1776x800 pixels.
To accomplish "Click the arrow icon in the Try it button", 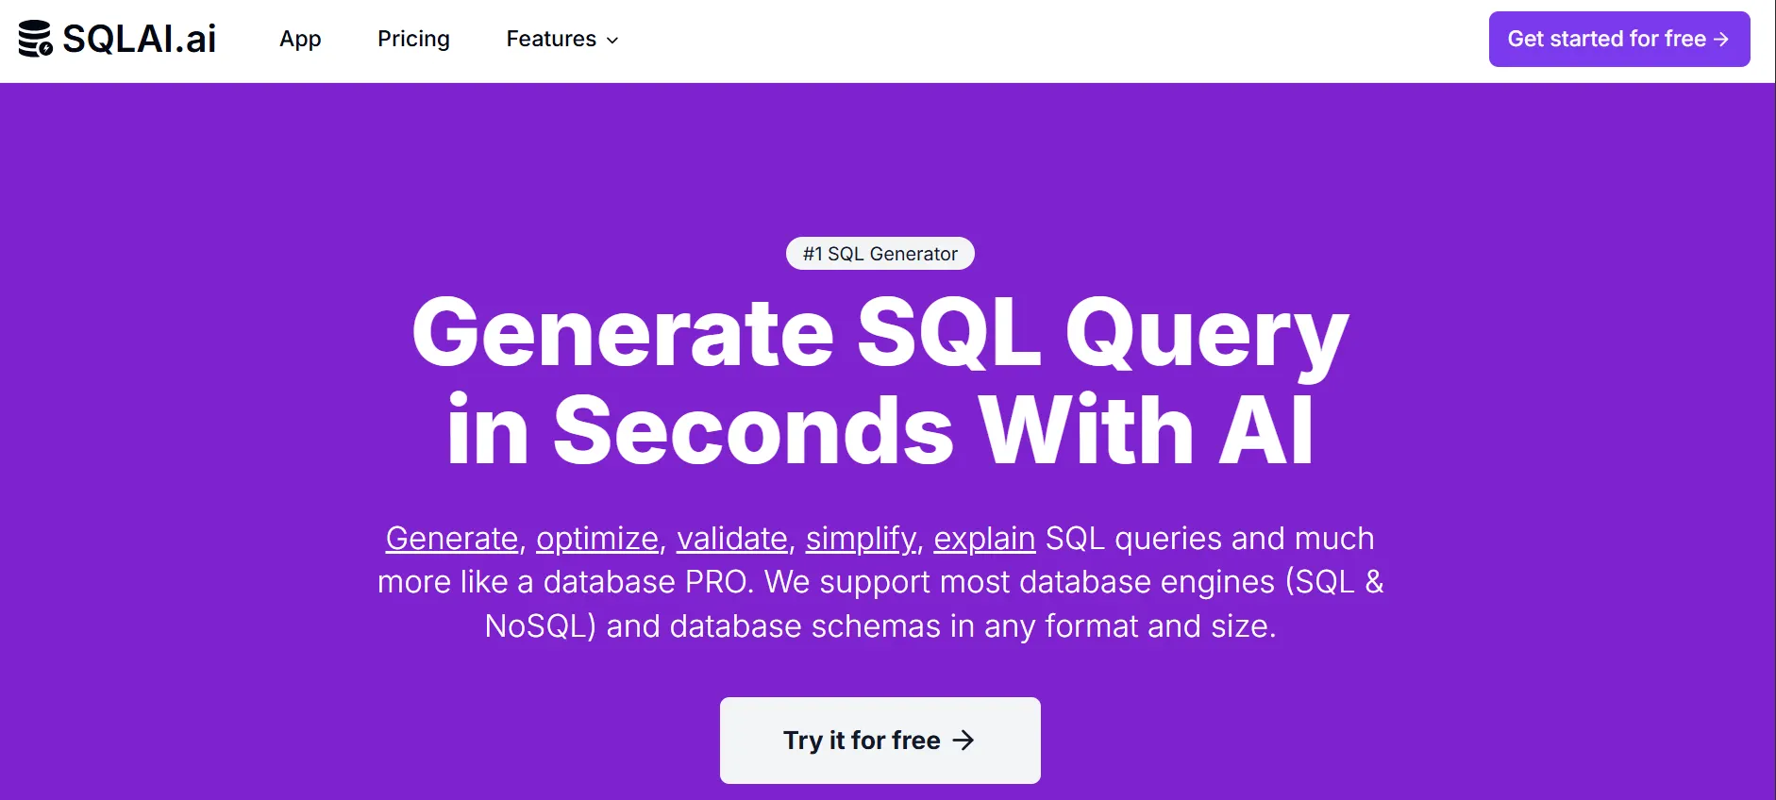I will click(x=962, y=741).
